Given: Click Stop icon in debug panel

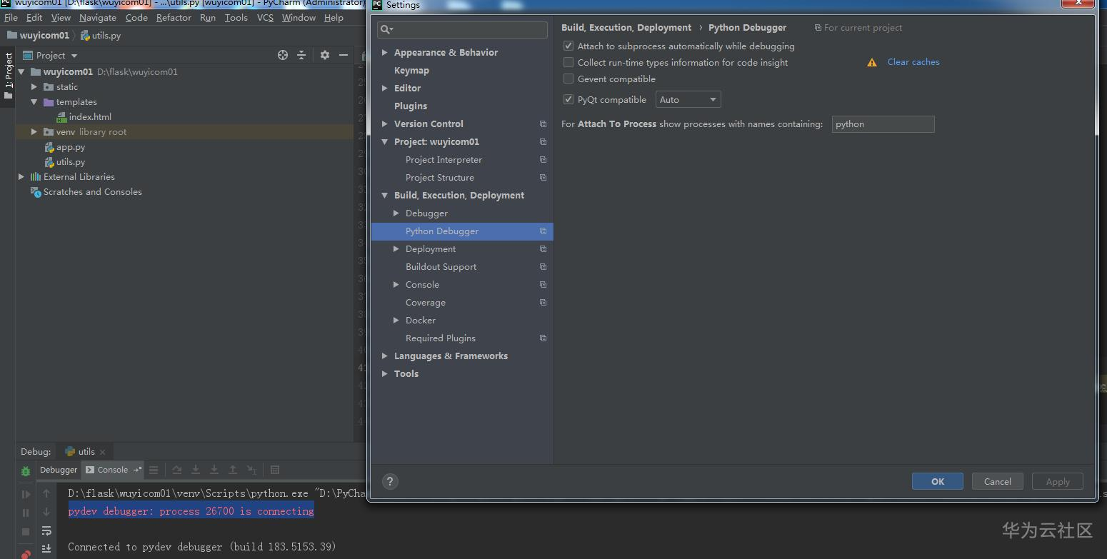Looking at the screenshot, I should click(26, 532).
